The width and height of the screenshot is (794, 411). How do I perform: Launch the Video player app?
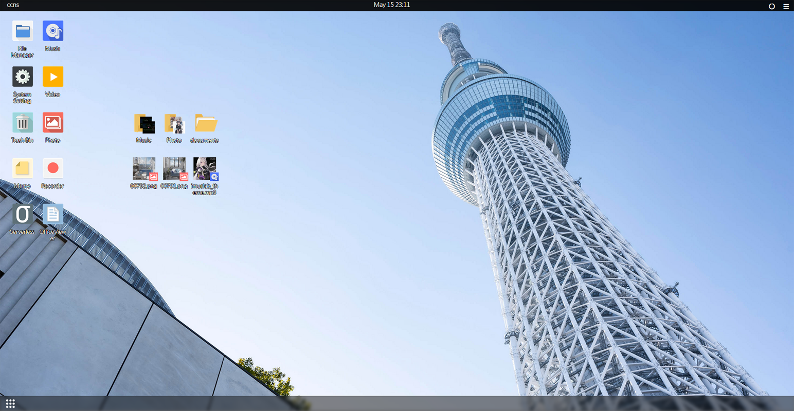(52, 78)
